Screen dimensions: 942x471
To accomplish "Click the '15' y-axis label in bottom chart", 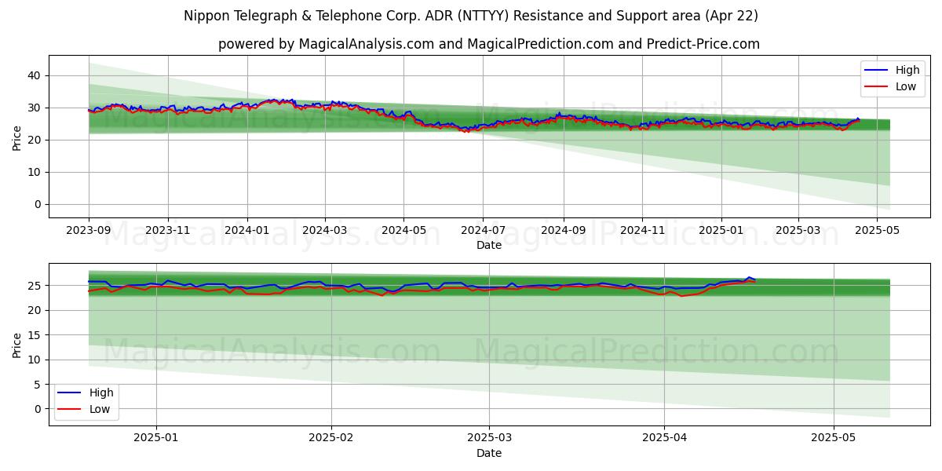I will coord(35,335).
